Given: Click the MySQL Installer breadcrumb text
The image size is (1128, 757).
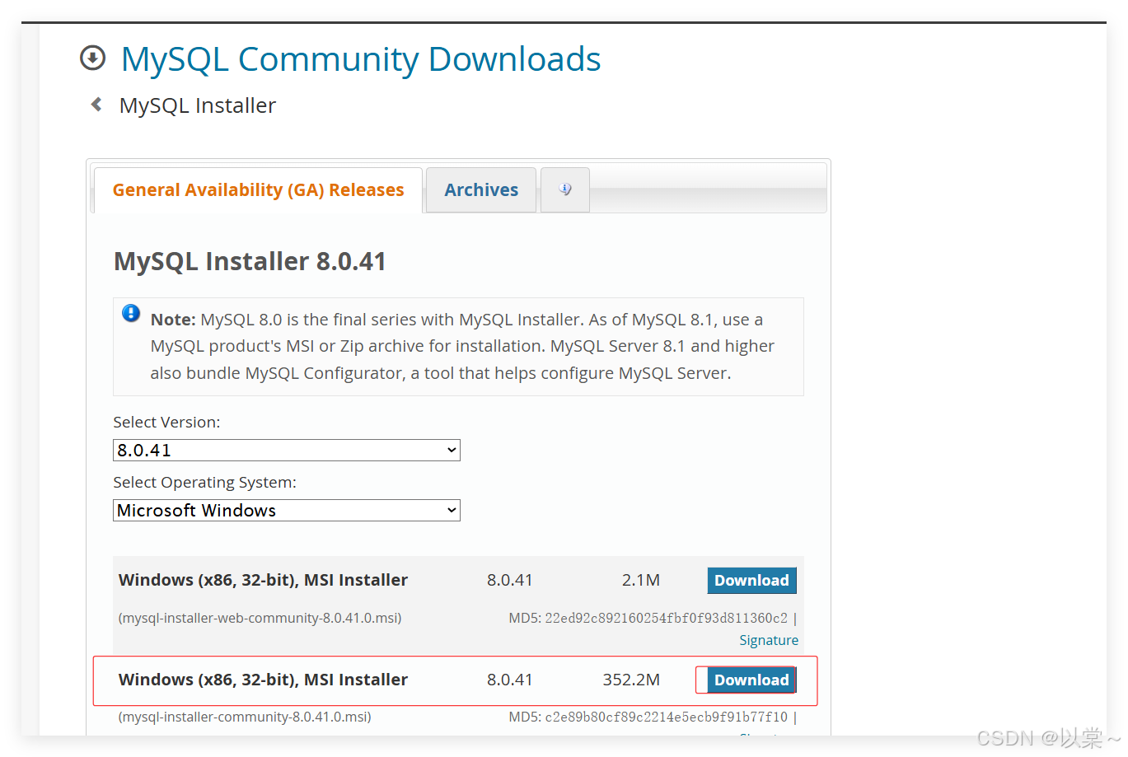Looking at the screenshot, I should click(198, 105).
